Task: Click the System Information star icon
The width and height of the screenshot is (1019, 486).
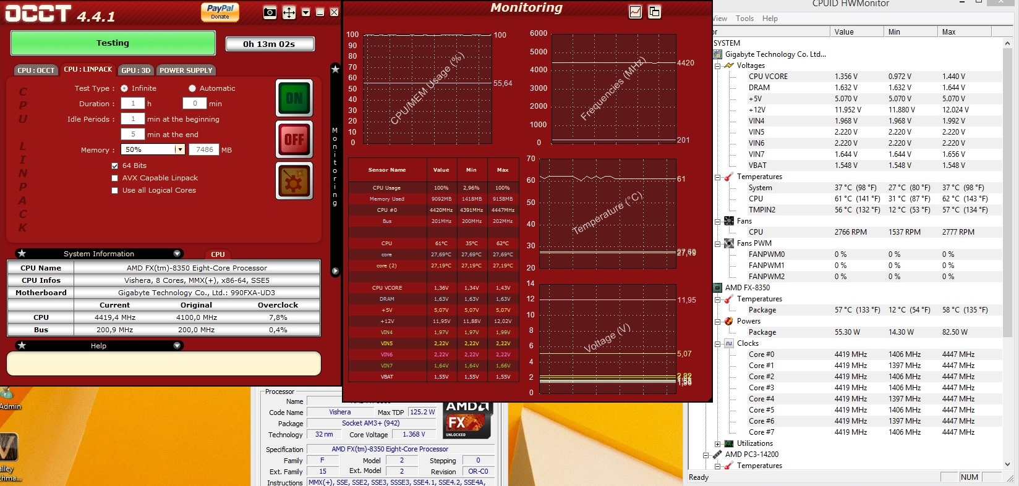Action: [x=22, y=254]
